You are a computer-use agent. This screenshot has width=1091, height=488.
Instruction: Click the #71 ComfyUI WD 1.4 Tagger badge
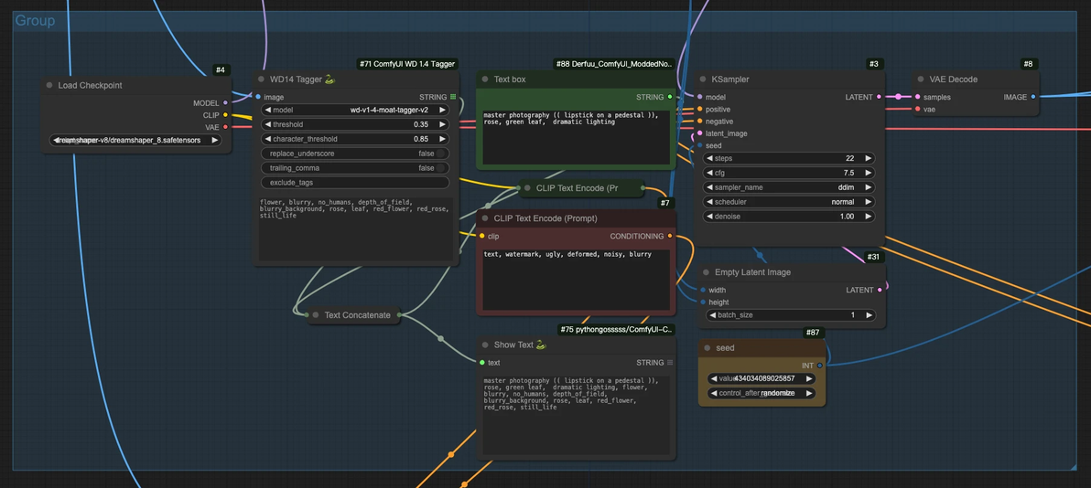pos(407,64)
